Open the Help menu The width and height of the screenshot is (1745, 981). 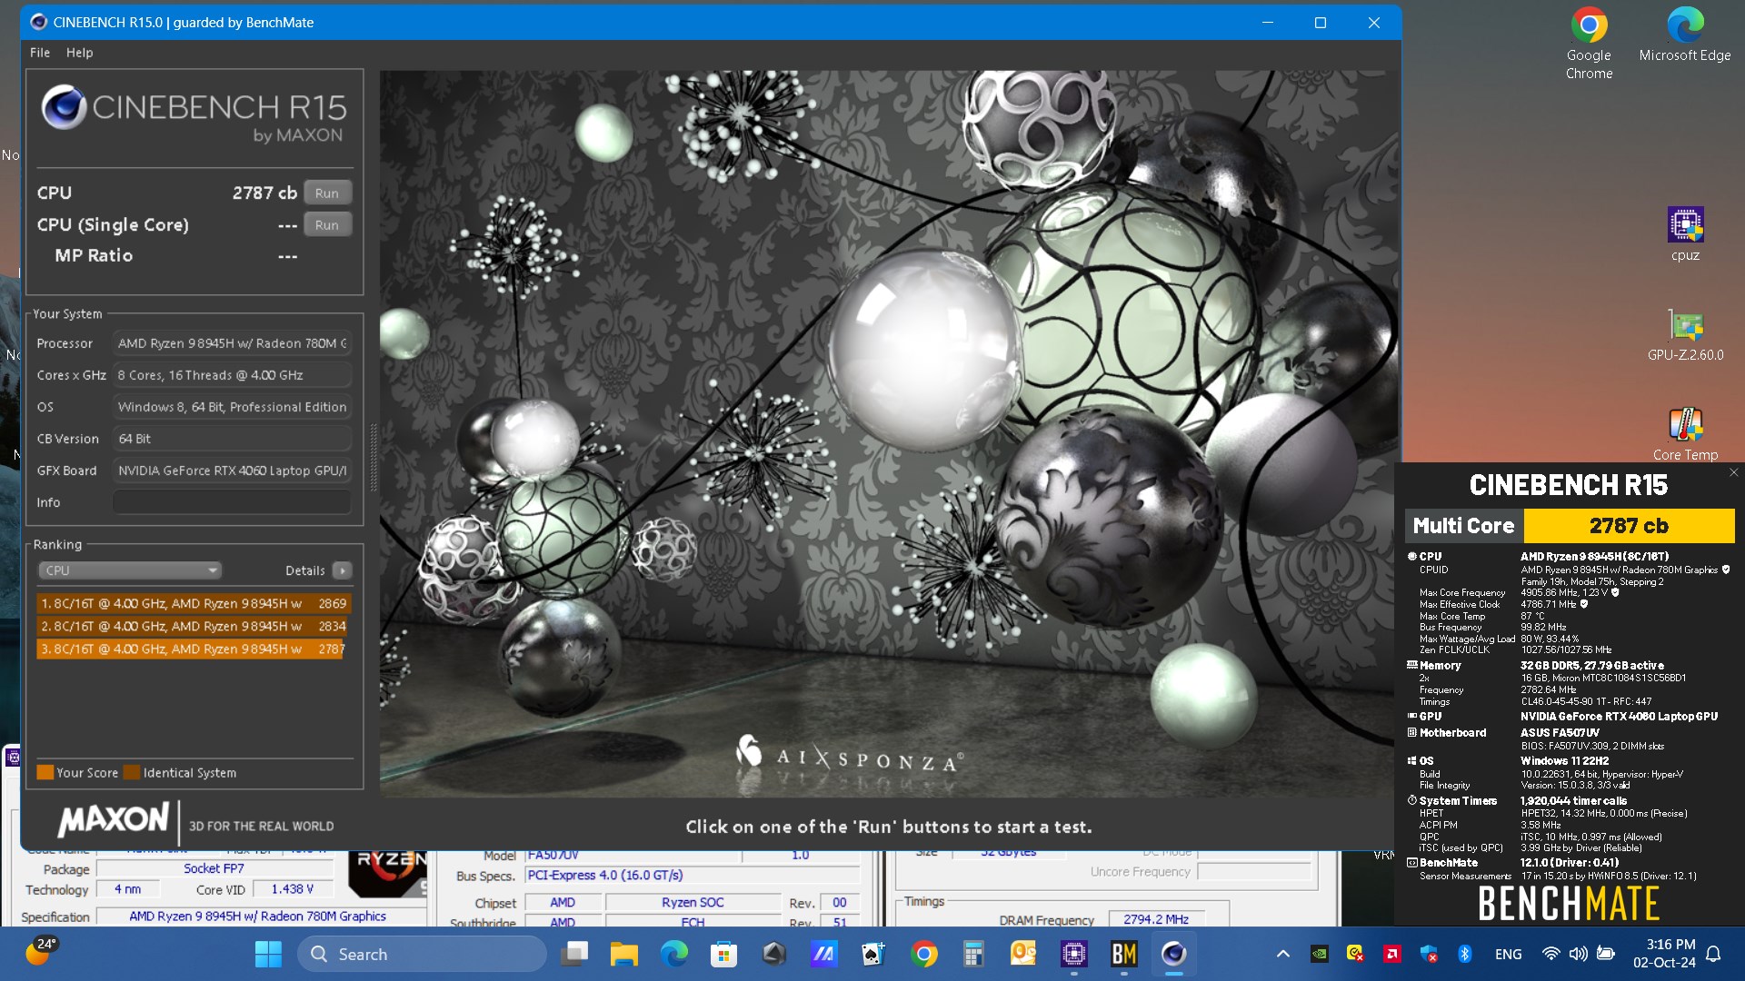[79, 53]
